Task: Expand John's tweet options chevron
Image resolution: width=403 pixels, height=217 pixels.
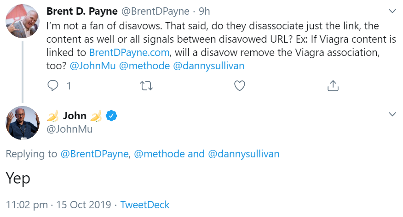Action: point(392,114)
